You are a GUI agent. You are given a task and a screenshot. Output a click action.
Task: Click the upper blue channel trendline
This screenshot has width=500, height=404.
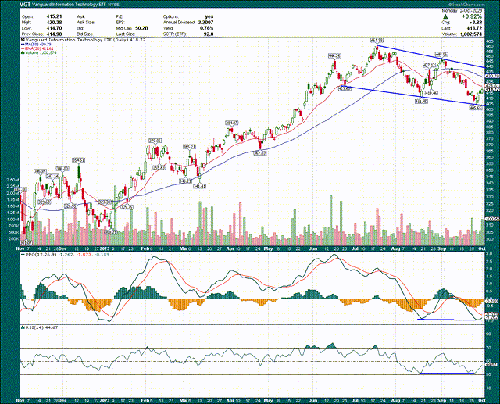tap(430, 57)
